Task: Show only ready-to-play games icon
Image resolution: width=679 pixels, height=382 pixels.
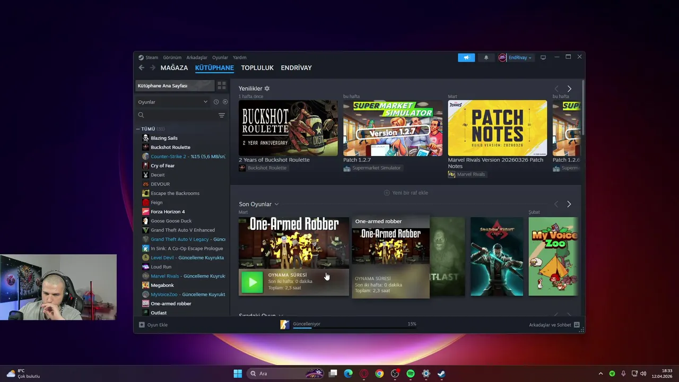Action: coord(225,102)
